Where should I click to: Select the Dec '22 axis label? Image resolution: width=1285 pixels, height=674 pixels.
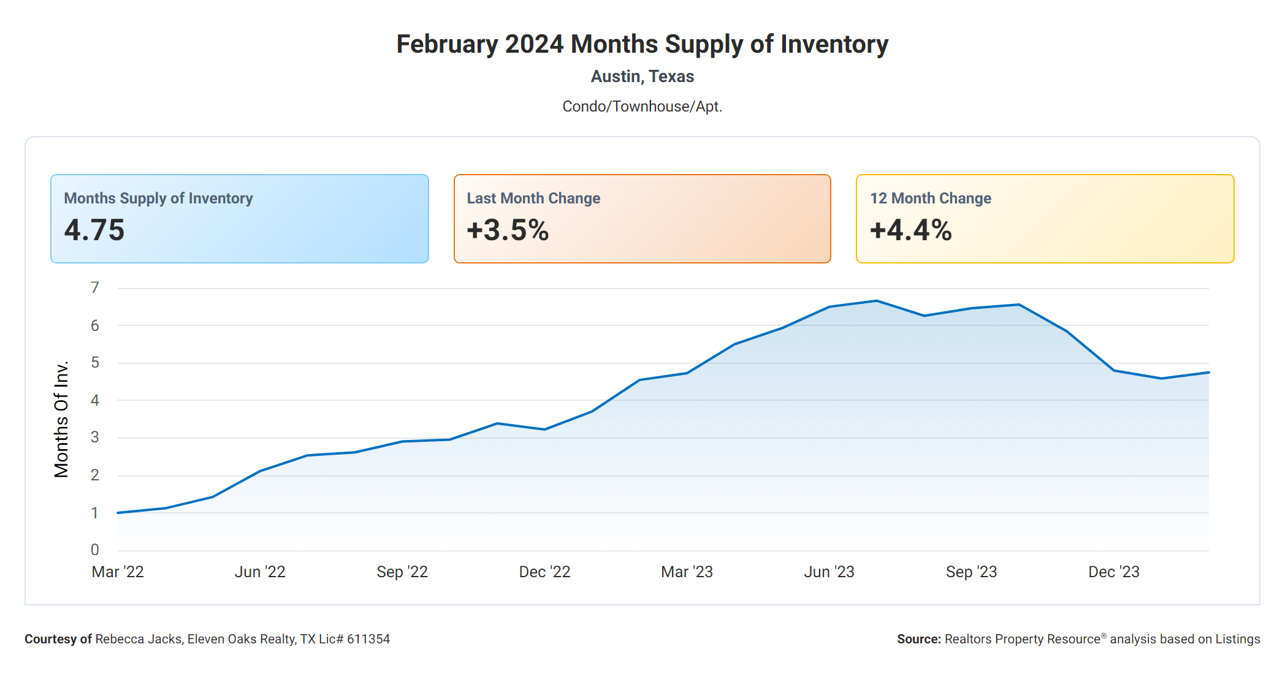544,572
